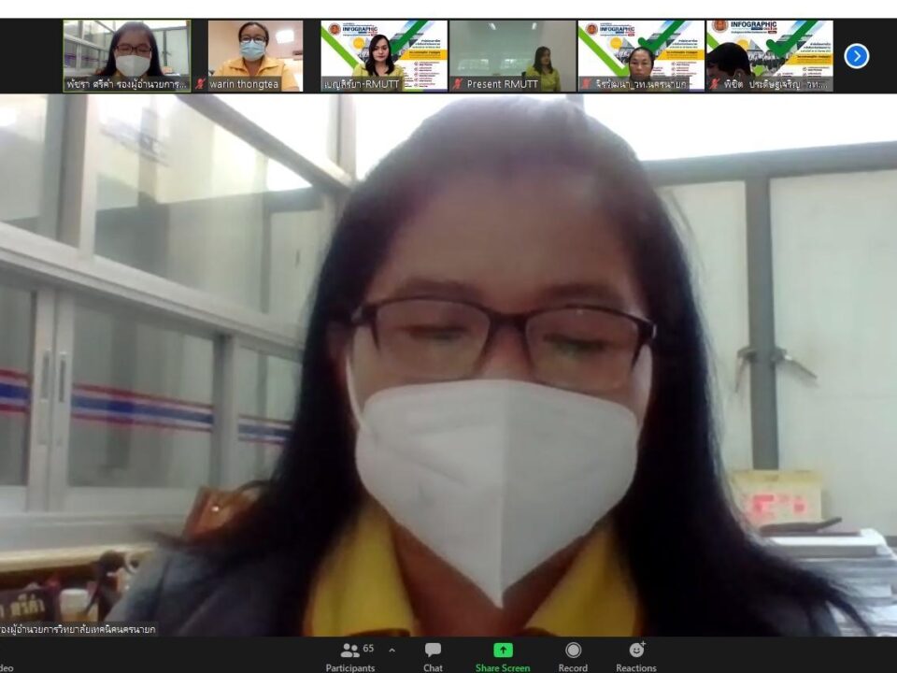This screenshot has height=673, width=897.
Task: Show next page of participant thumbnails
Action: tap(857, 56)
